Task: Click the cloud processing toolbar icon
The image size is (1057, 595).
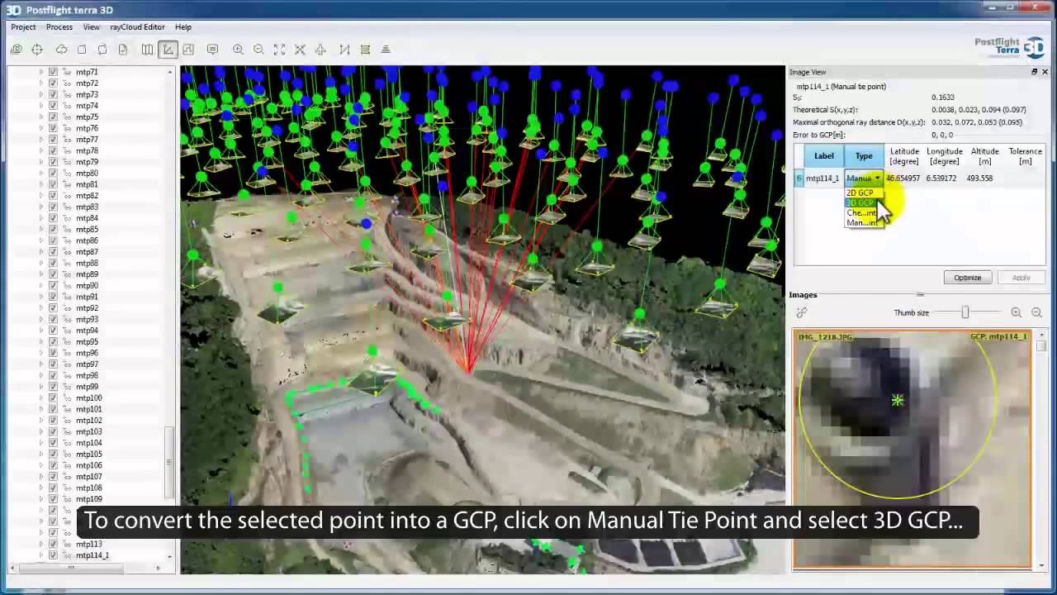Action: pyautogui.click(x=61, y=50)
